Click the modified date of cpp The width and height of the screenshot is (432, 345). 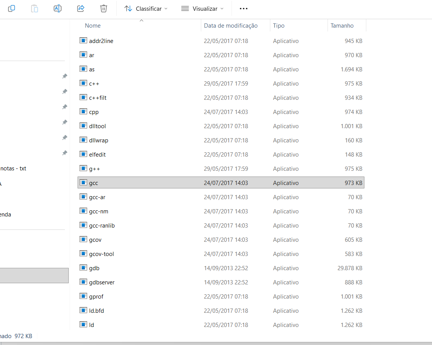click(x=226, y=112)
